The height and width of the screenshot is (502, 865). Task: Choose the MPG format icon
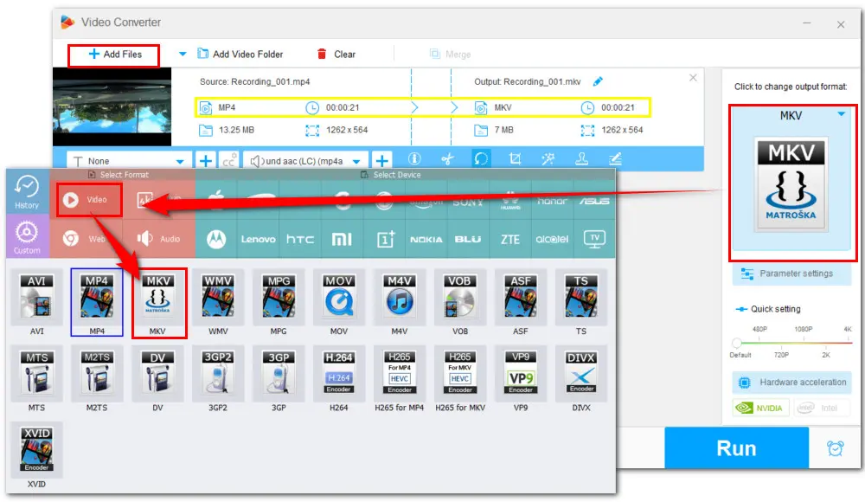[279, 297]
